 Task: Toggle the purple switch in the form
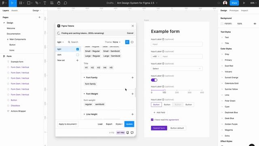click(x=154, y=80)
